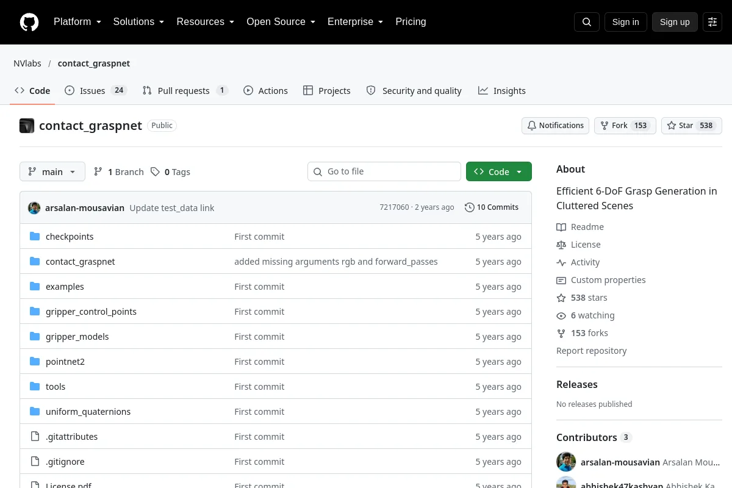Click the Notifications bell button
Screen dimensions: 732x488
pos(555,126)
